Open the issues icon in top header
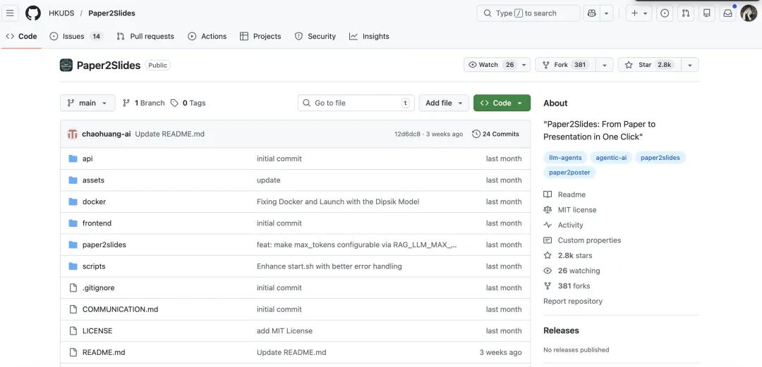The height and width of the screenshot is (367, 762). [665, 13]
